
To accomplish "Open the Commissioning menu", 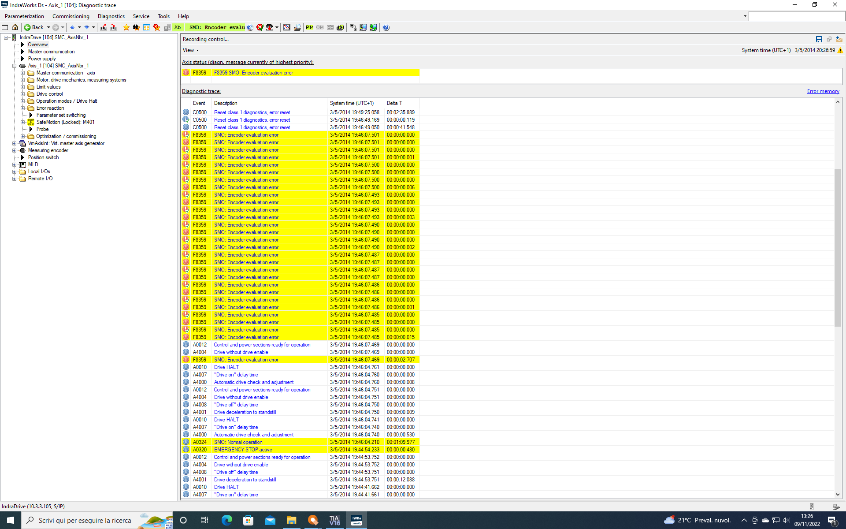I will 70,16.
